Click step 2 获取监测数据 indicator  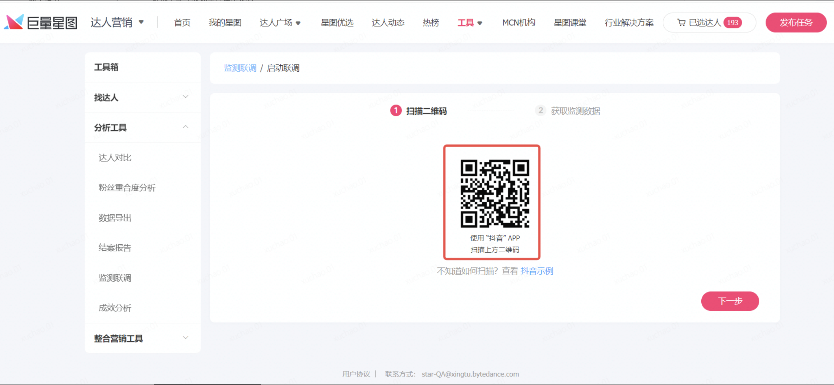567,111
